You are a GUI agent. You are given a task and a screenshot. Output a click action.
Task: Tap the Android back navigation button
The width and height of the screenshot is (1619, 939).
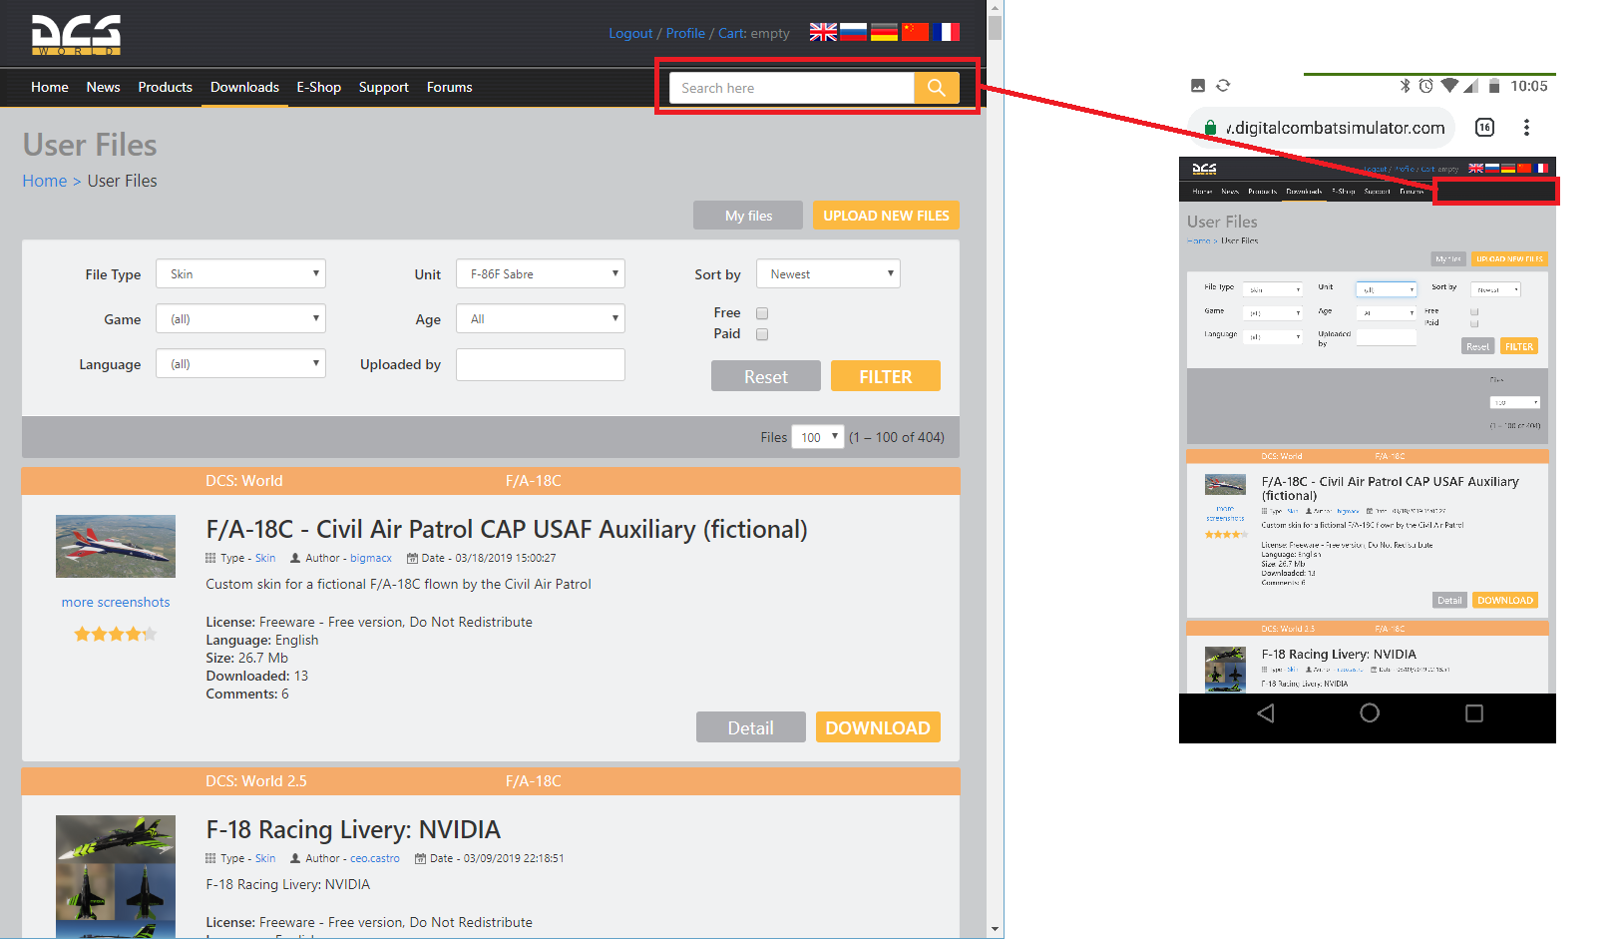(x=1266, y=713)
